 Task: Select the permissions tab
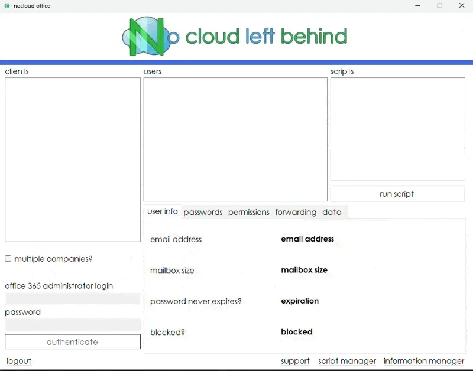[248, 212]
